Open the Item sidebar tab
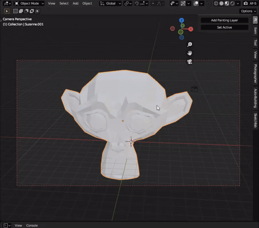 pos(256,31)
